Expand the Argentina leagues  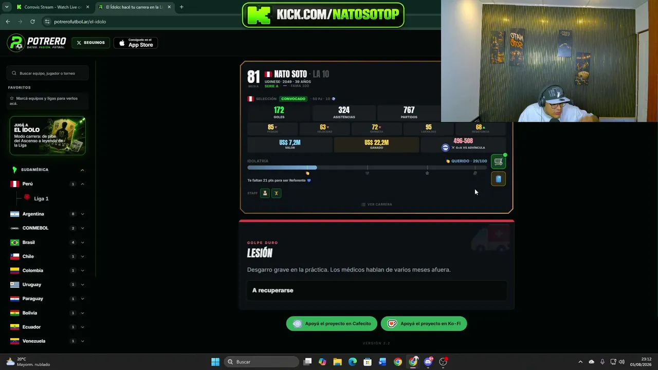82,214
